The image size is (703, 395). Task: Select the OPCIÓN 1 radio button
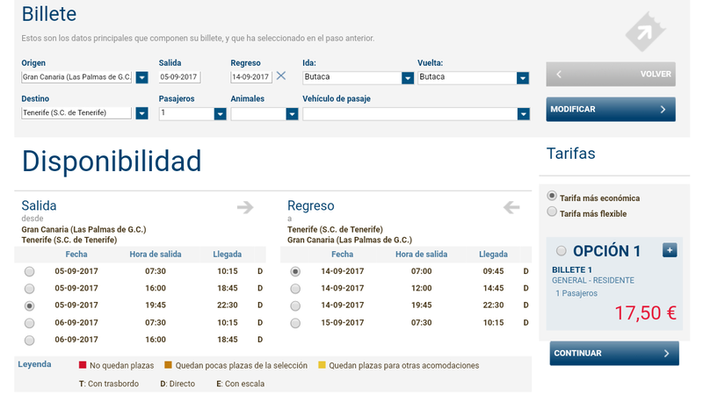(562, 251)
